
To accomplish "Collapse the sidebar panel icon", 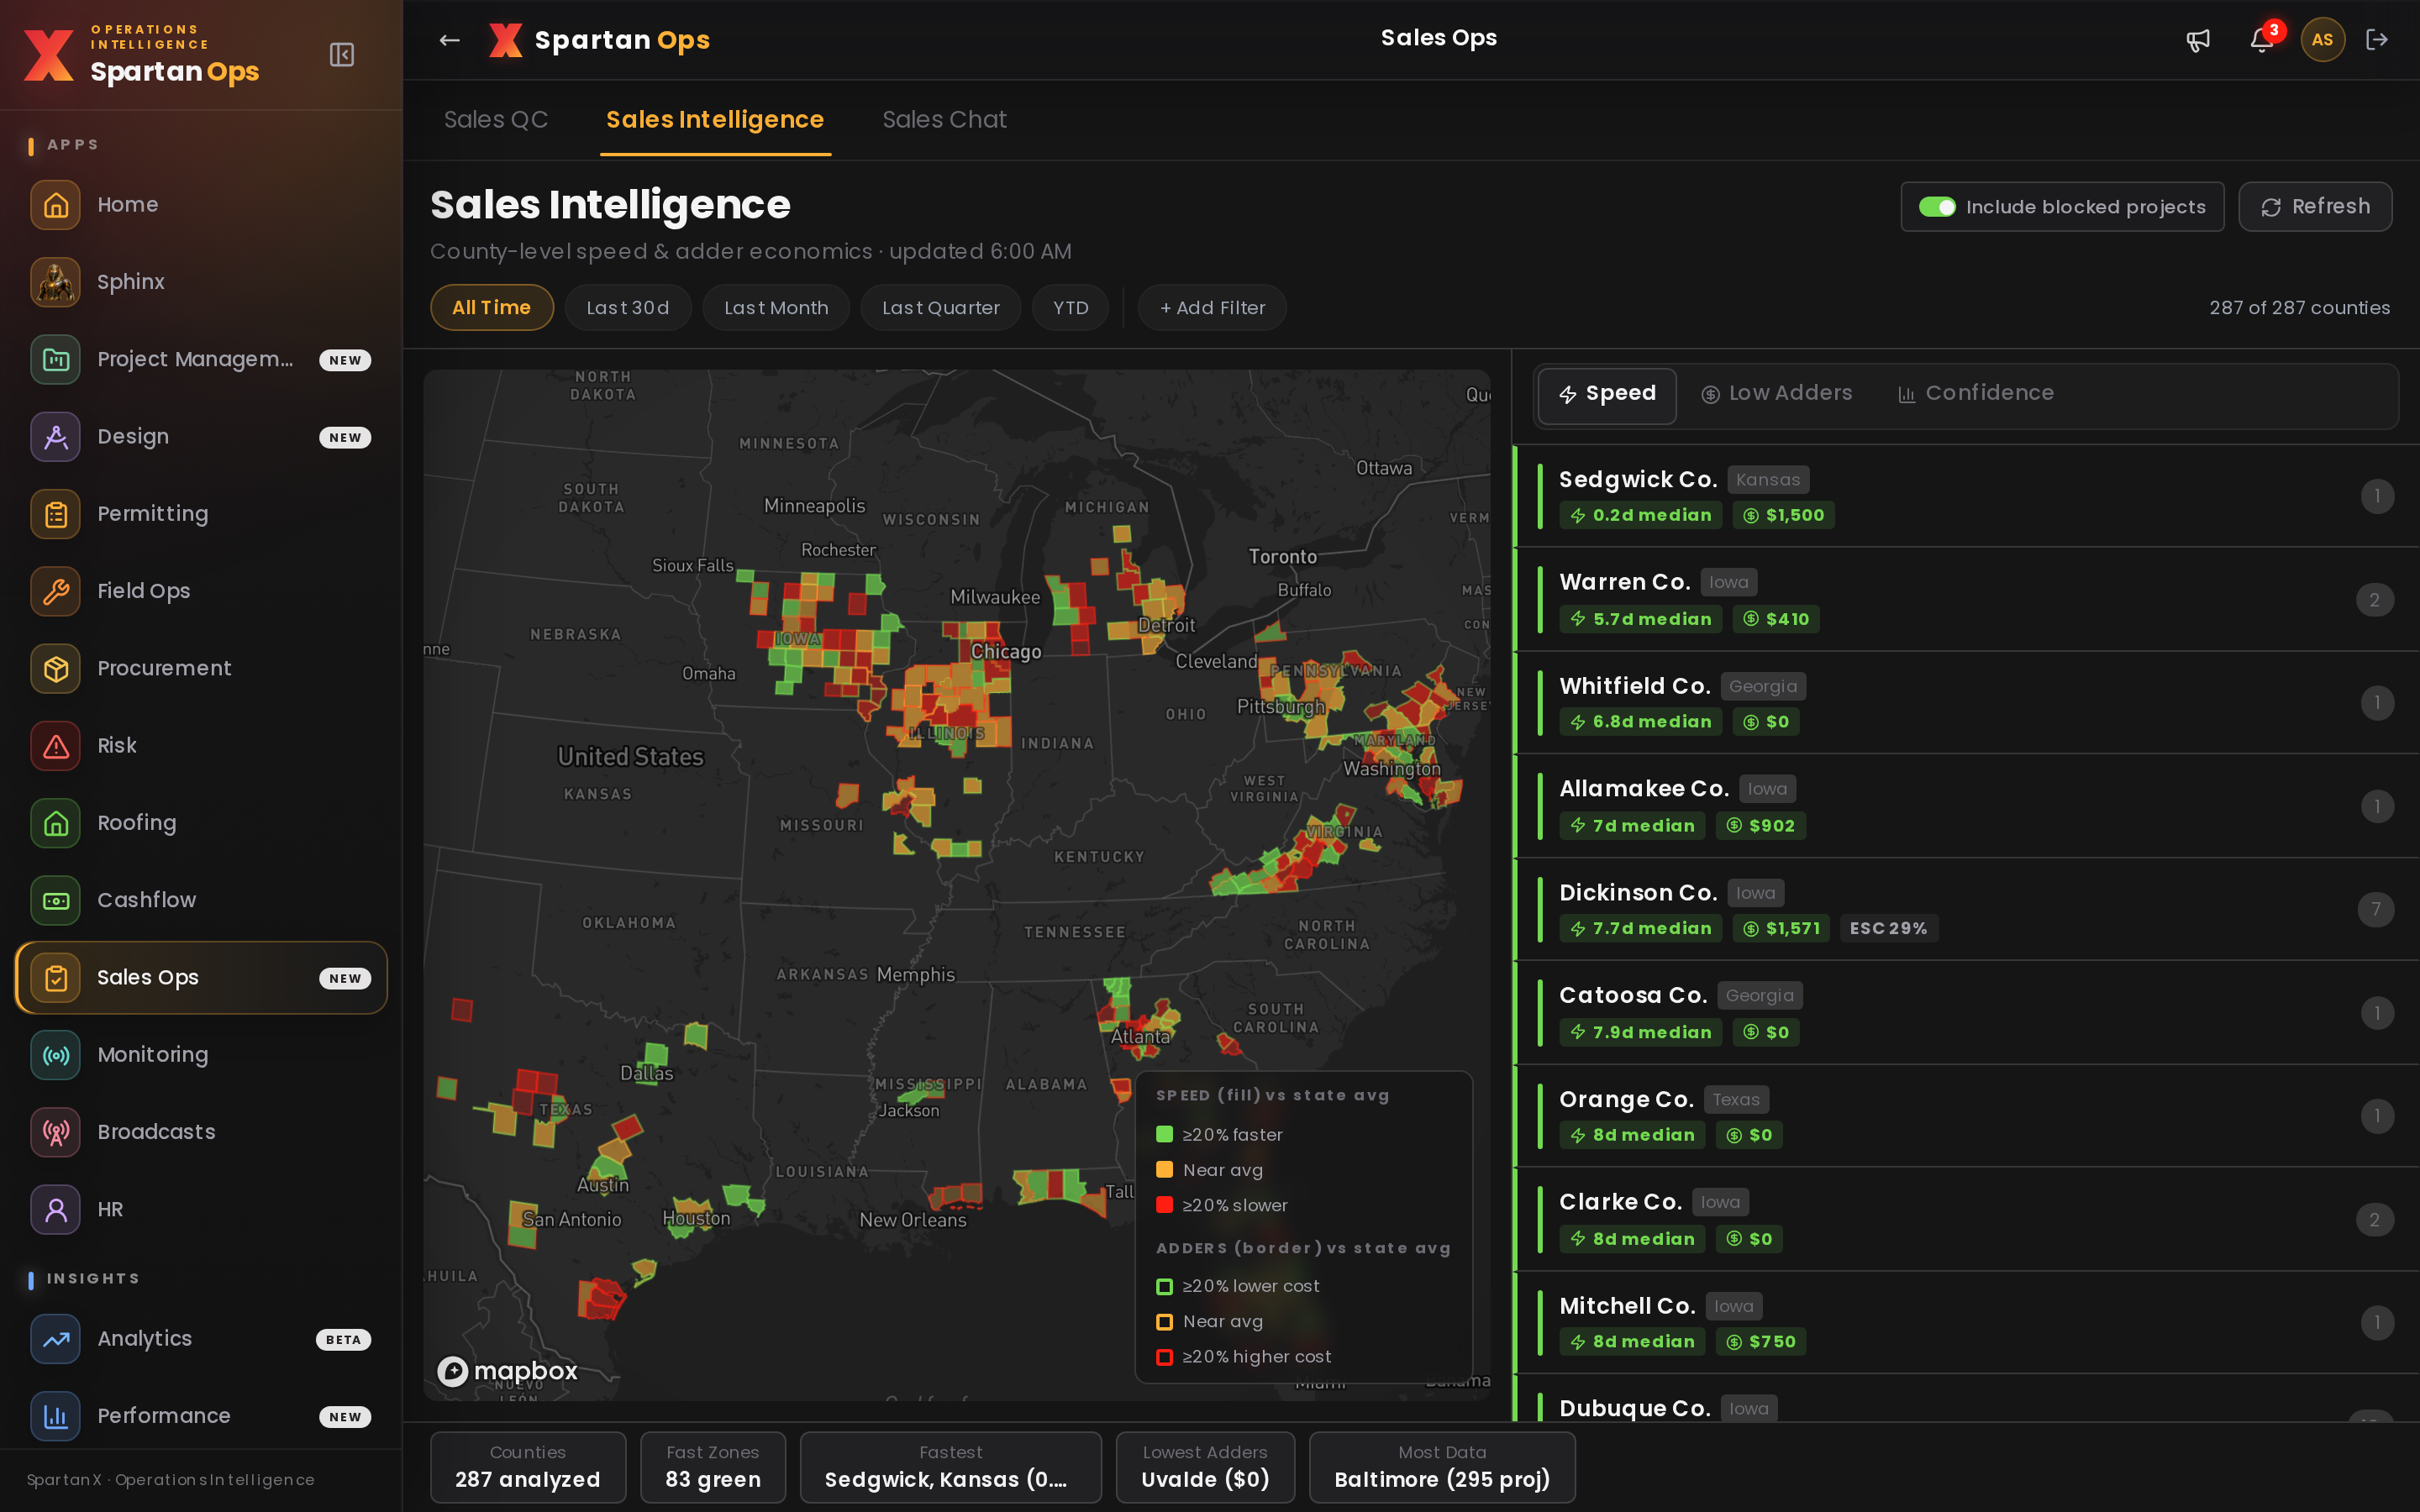I will [x=342, y=54].
